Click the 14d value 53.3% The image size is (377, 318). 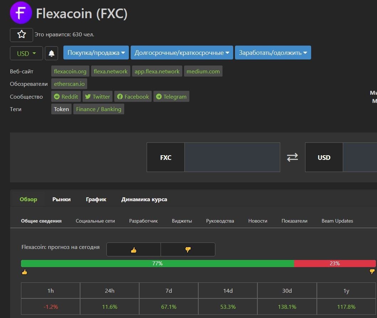click(228, 307)
